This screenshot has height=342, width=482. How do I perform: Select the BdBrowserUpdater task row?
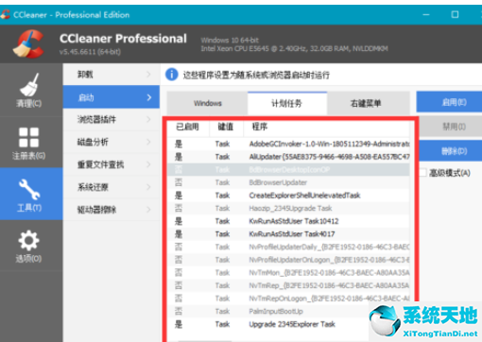288,182
